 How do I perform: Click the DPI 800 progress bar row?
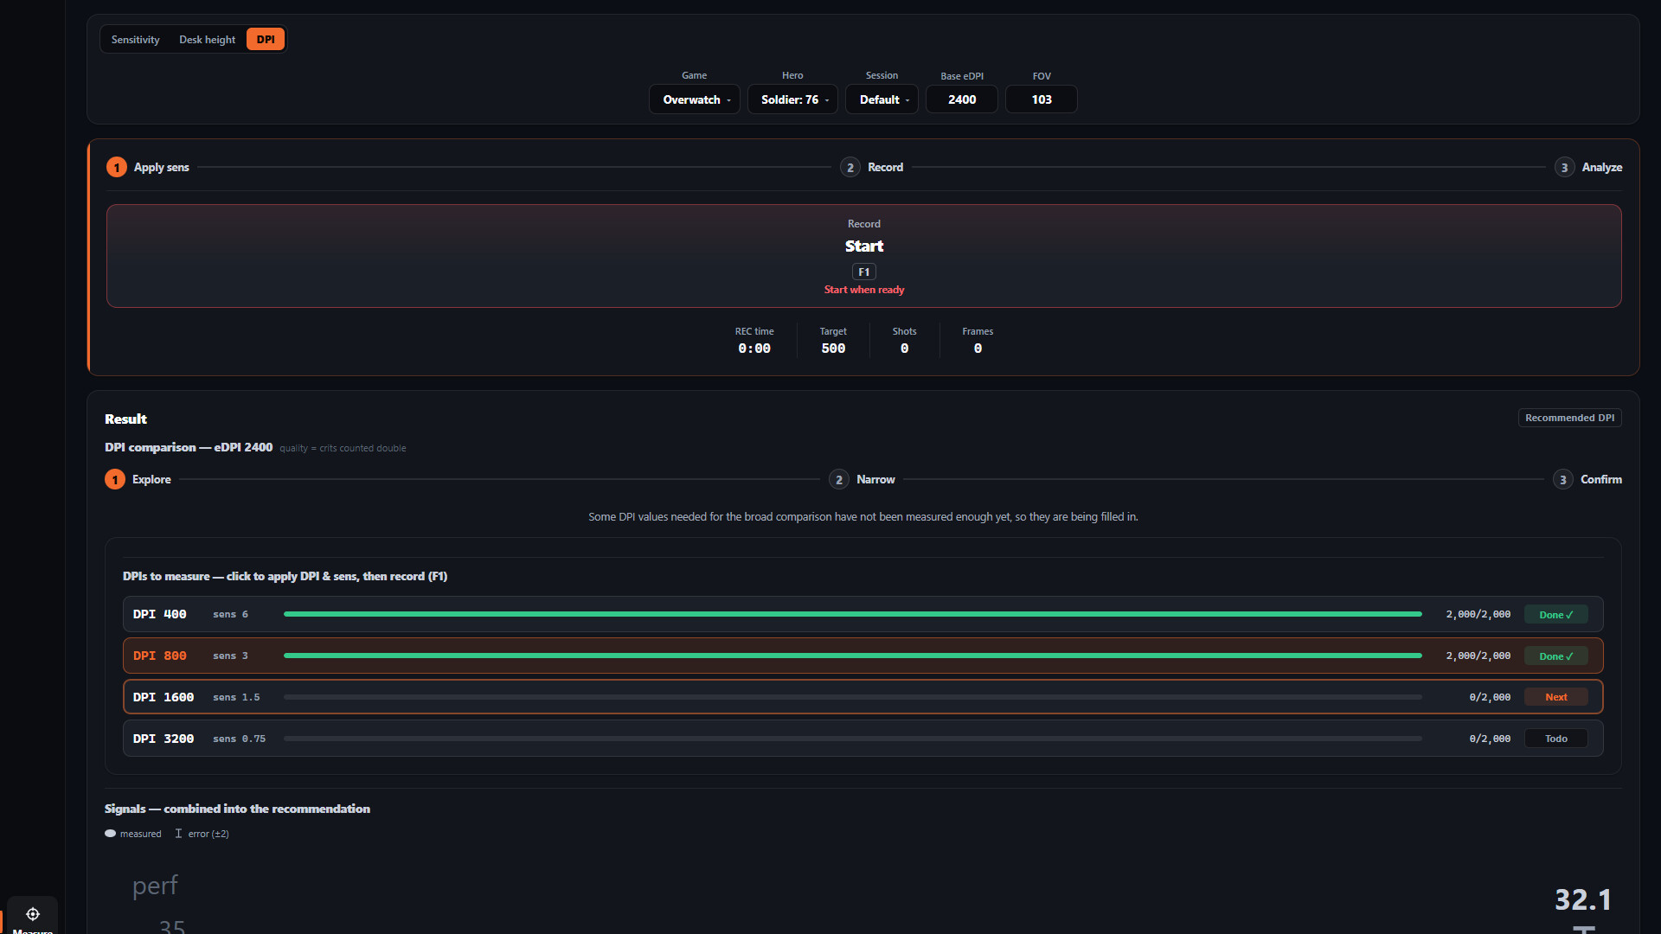(863, 656)
